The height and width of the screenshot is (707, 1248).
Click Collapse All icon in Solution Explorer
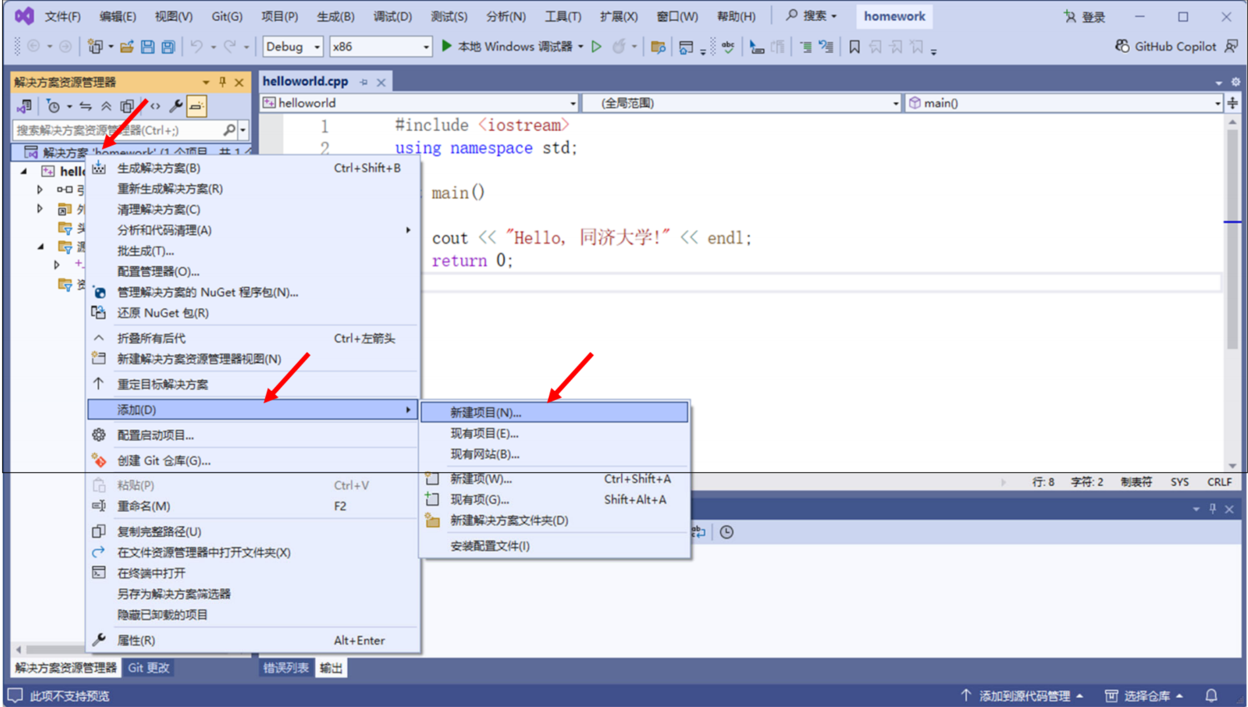pos(106,106)
